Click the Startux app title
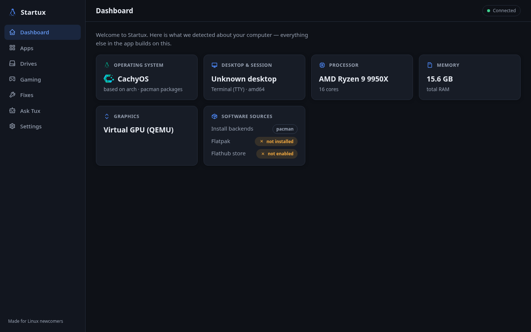Screen dimensions: 531x332 (33, 12)
